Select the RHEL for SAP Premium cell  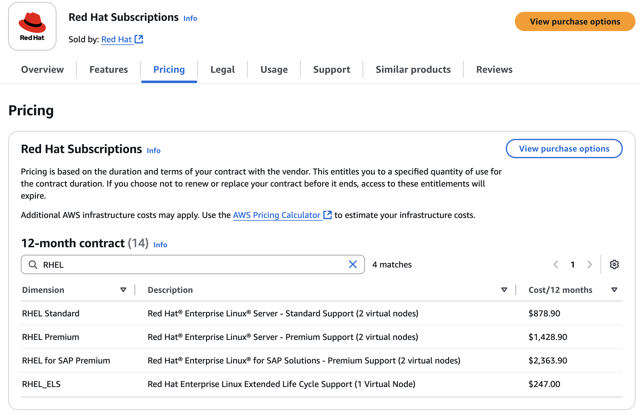coord(66,360)
